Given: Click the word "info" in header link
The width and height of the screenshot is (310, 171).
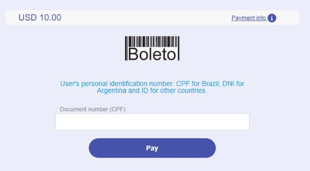Looking at the screenshot, I should click(261, 18).
